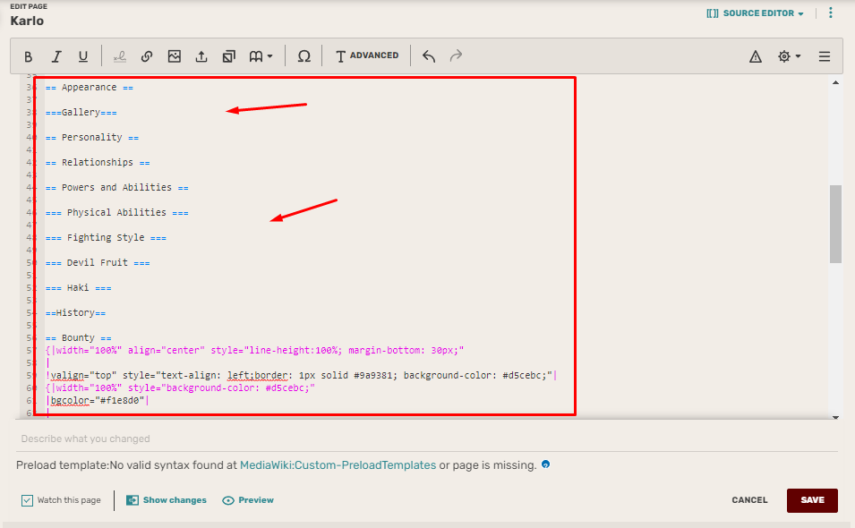Click the '== Personality ==' line
This screenshot has width=855, height=528.
pos(92,137)
